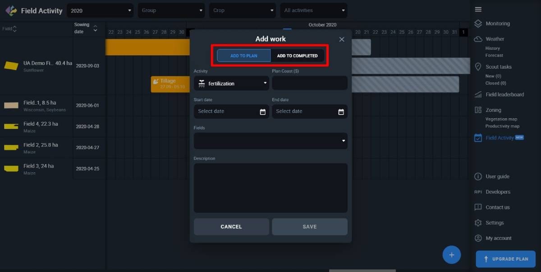
Task: Open the Zoning panel icon
Action: (x=478, y=110)
